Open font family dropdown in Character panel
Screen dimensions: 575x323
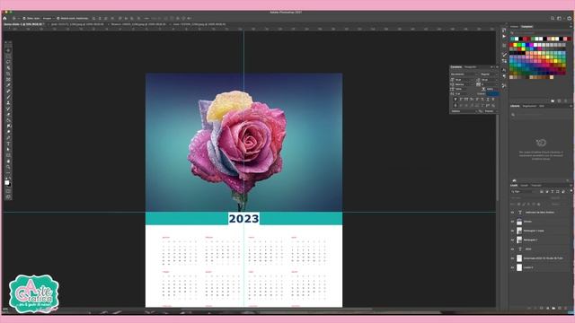tap(464, 74)
